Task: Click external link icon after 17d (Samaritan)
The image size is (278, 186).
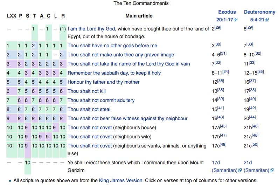Action: point(240,170)
